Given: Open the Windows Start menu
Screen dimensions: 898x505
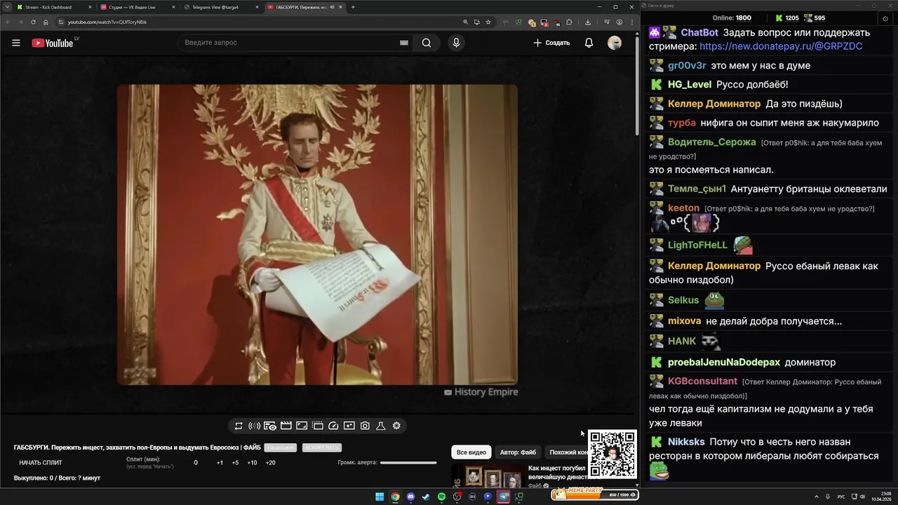Looking at the screenshot, I should pos(380,497).
